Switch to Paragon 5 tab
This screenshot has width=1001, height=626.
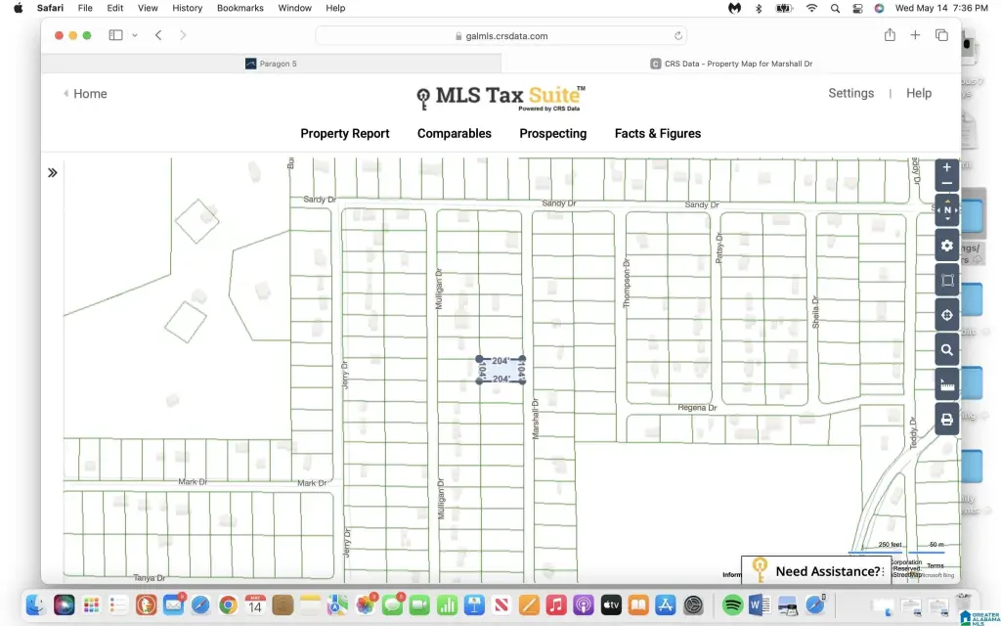tap(271, 64)
